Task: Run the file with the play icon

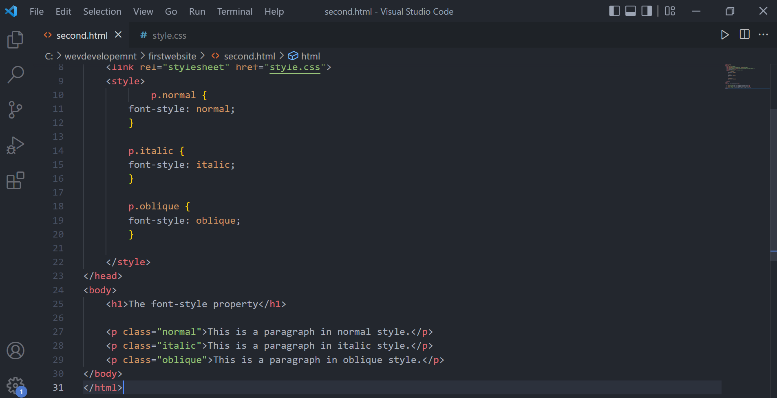Action: coord(725,35)
